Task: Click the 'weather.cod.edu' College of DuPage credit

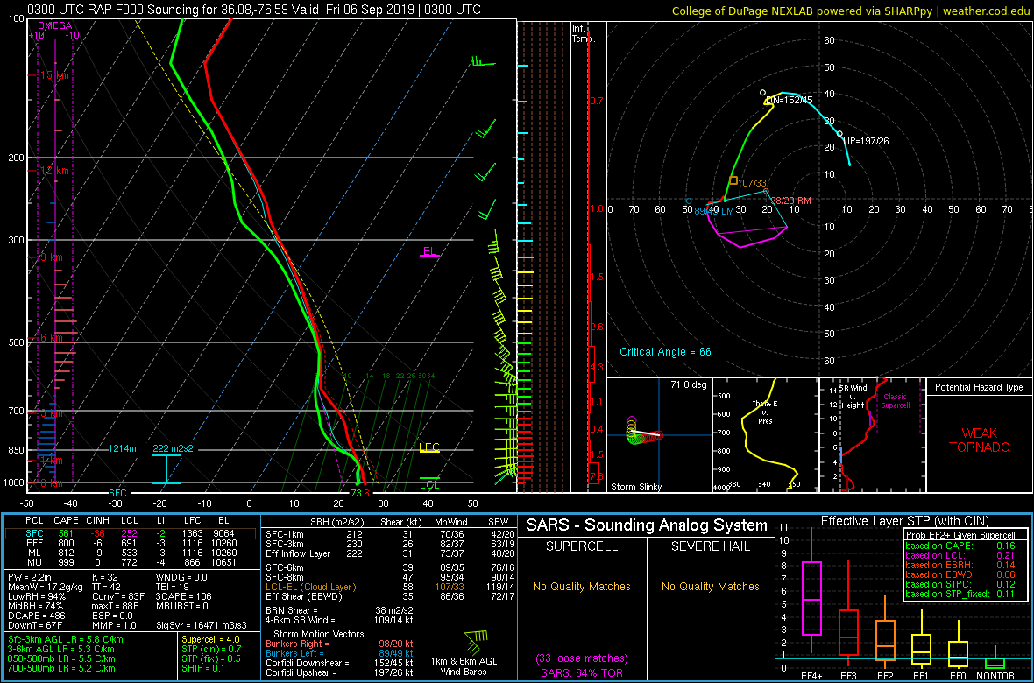Action: tap(850, 11)
